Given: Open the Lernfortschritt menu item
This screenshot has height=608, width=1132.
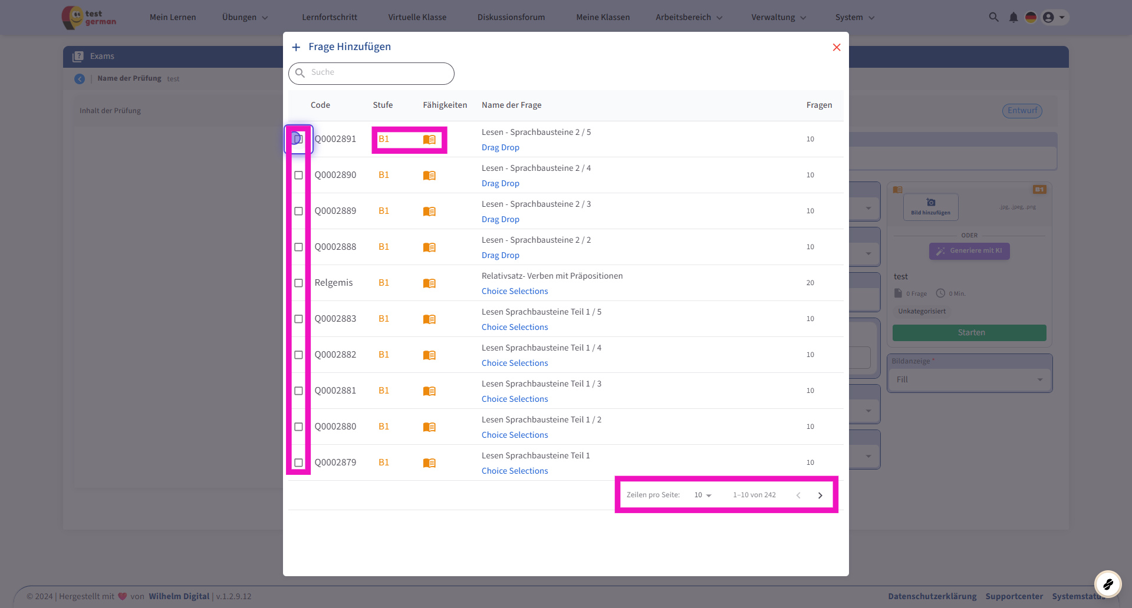Looking at the screenshot, I should pos(330,17).
